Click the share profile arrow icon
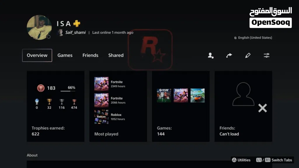299x168 pixels. click(229, 55)
